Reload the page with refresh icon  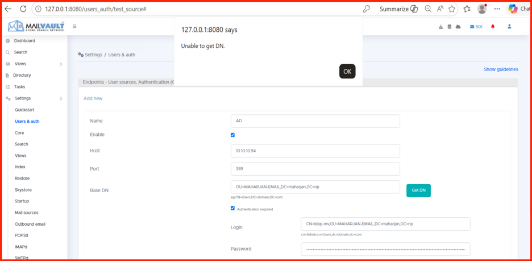[23, 9]
